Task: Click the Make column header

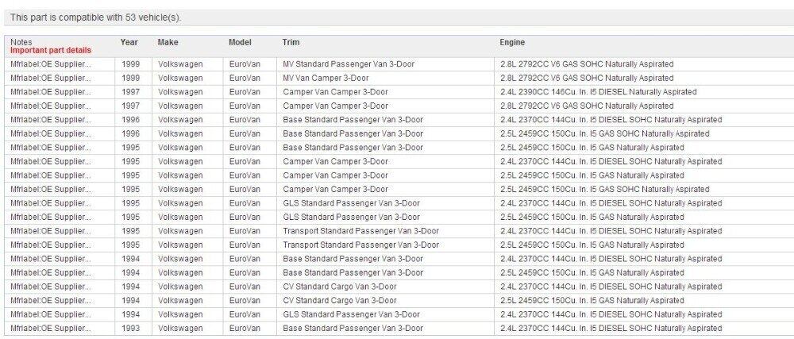Action: [x=167, y=41]
